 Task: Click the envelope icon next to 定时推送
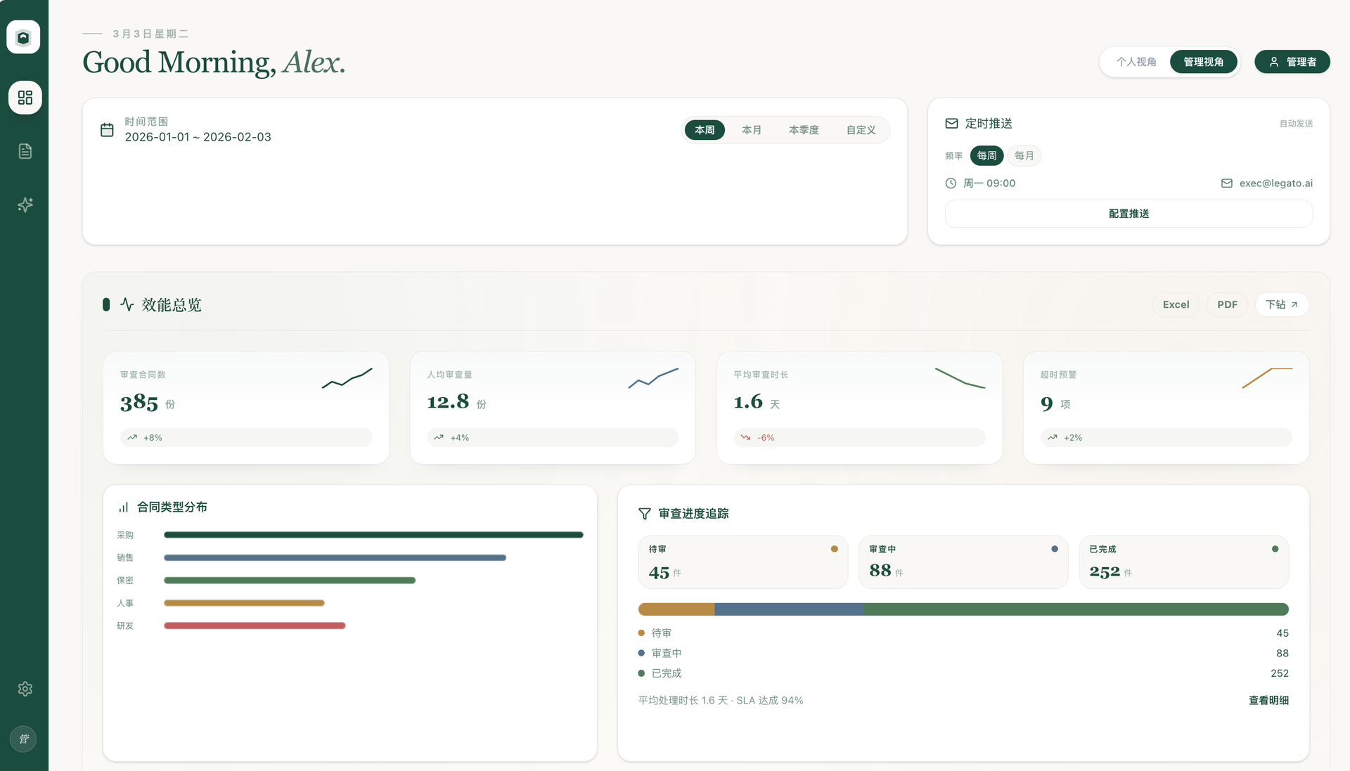(x=951, y=123)
